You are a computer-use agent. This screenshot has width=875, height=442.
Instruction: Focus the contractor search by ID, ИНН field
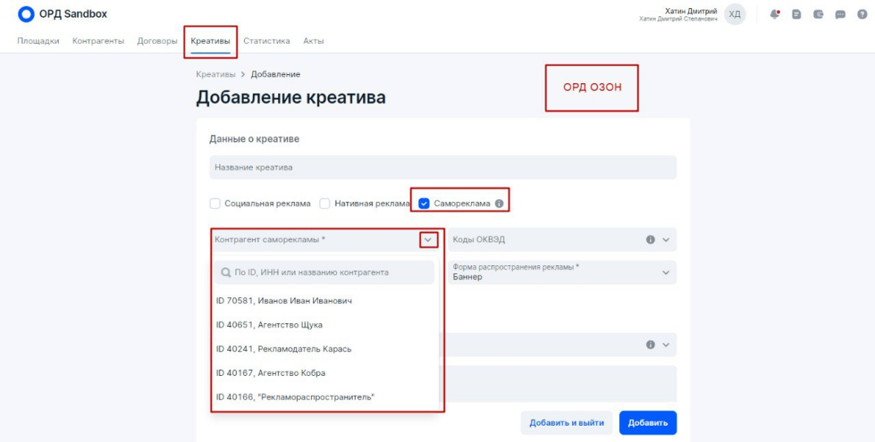(324, 273)
